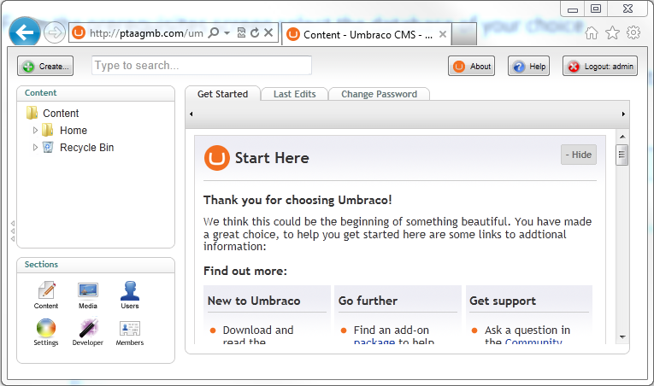This screenshot has height=386, width=654.
Task: Click the dashboard vertical scrollbar thumb
Action: 622,155
